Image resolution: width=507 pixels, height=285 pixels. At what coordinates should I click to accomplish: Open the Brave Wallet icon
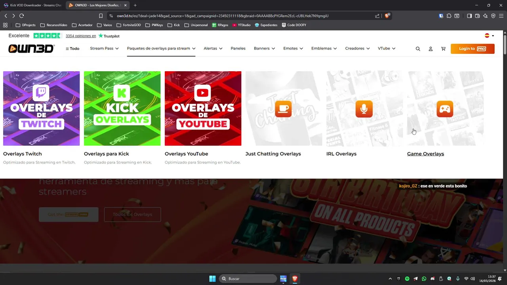click(x=477, y=16)
